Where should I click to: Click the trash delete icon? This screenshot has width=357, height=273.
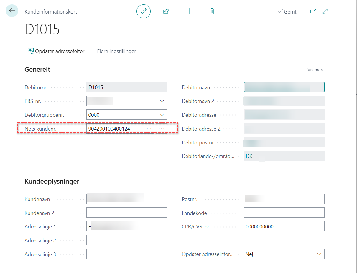pyautogui.click(x=212, y=11)
